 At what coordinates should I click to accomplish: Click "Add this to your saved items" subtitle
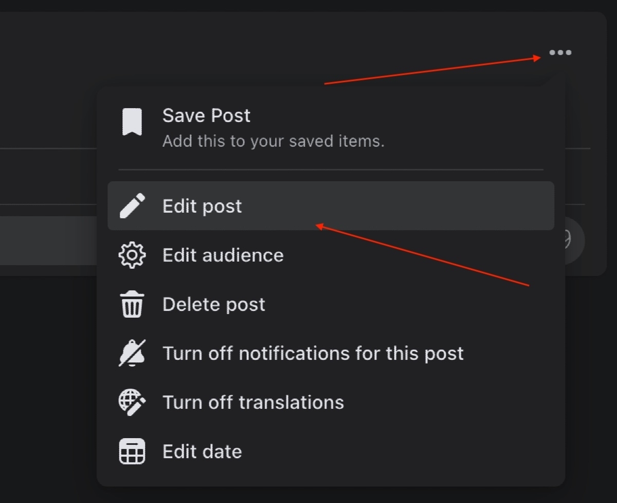(x=273, y=141)
